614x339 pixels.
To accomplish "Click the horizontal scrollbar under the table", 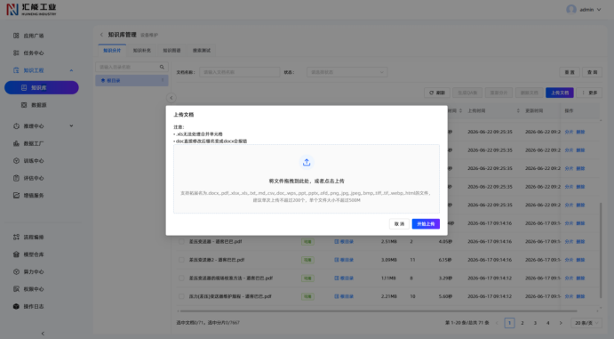I will coord(378,311).
